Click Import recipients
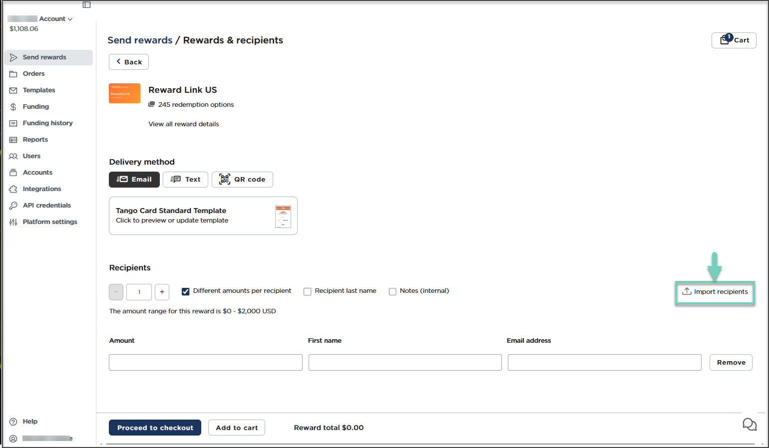The height and width of the screenshot is (448, 769). pyautogui.click(x=715, y=292)
